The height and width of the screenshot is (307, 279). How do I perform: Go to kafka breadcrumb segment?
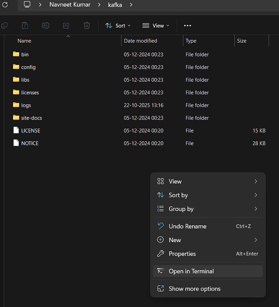[x=115, y=5]
